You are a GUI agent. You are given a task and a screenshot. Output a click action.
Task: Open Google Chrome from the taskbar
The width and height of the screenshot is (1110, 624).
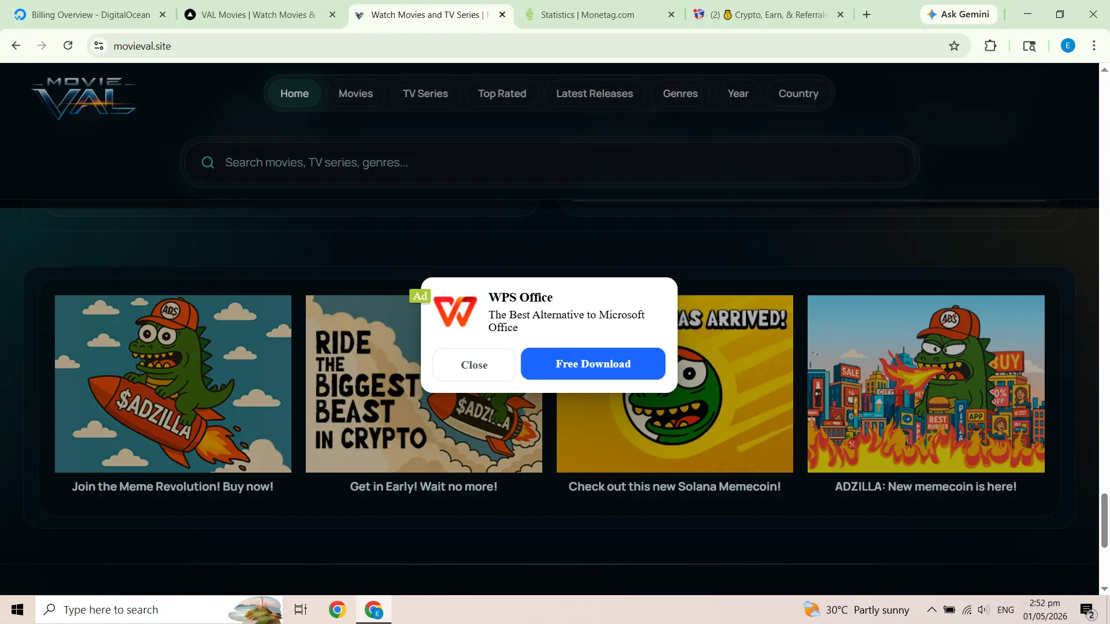338,610
